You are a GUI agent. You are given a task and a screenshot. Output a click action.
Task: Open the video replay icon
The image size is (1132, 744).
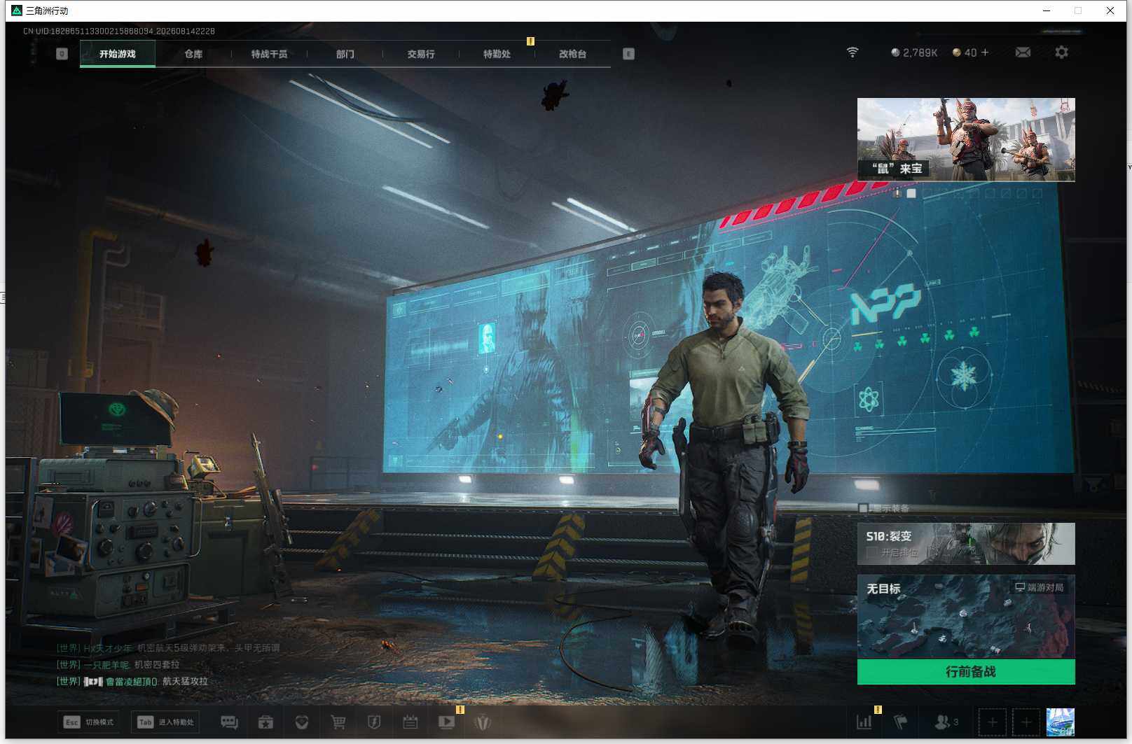(x=446, y=722)
